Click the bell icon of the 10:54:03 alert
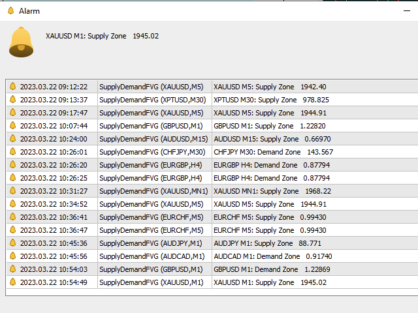Screen dimensions: 418x313 [x=12, y=269]
